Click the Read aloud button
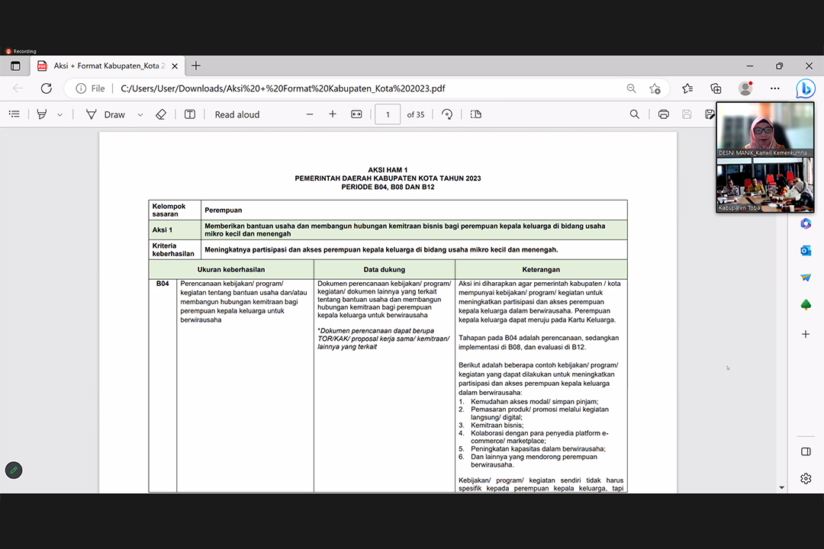The width and height of the screenshot is (824, 549). point(237,114)
